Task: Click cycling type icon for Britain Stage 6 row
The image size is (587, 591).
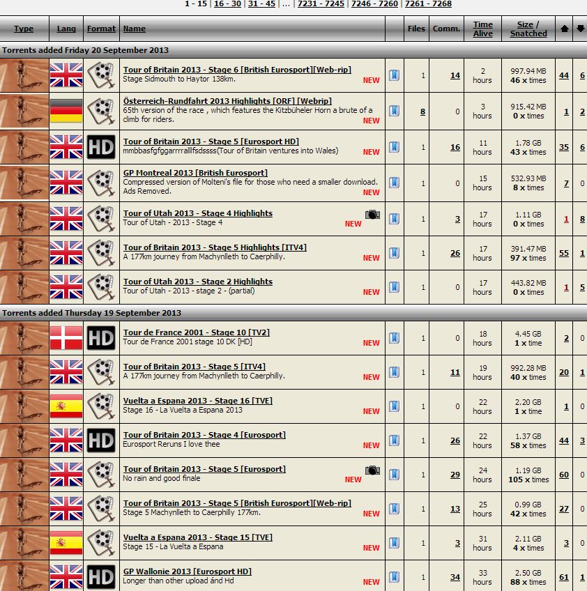Action: click(24, 75)
